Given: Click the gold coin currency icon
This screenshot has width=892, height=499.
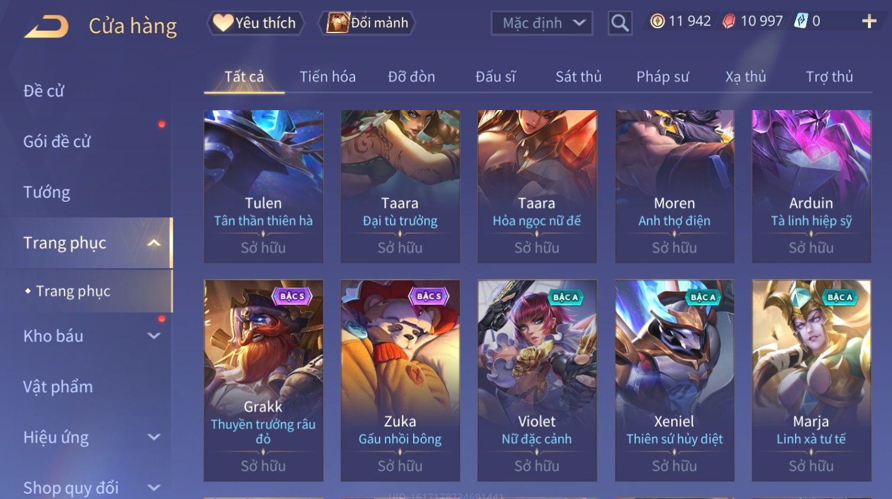Looking at the screenshot, I should click(657, 21).
